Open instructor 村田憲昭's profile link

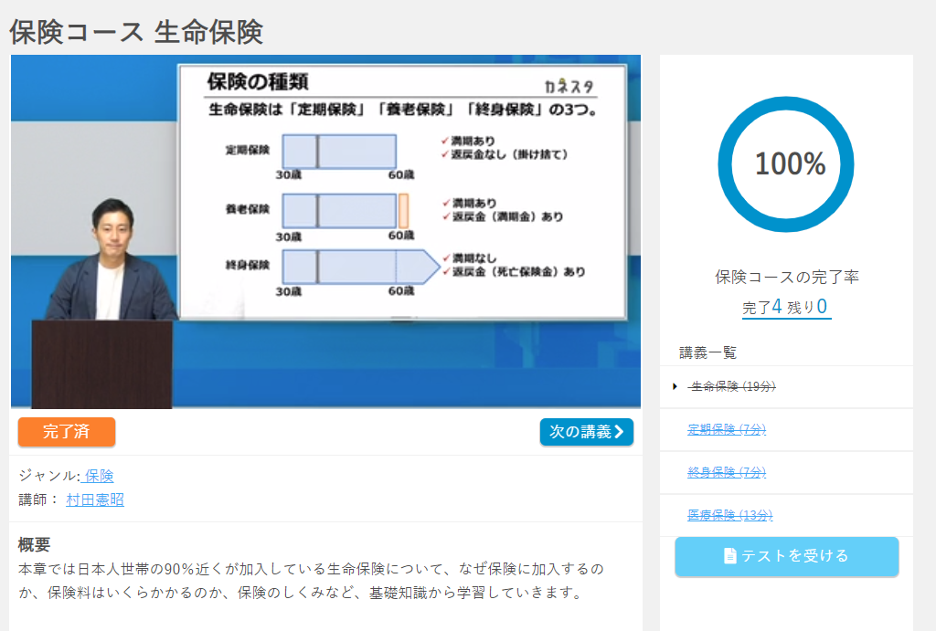point(95,500)
